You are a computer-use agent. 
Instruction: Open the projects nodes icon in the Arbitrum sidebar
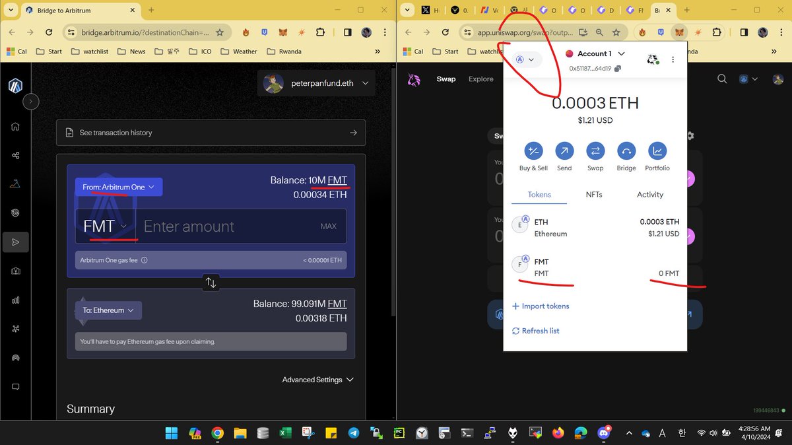click(15, 155)
